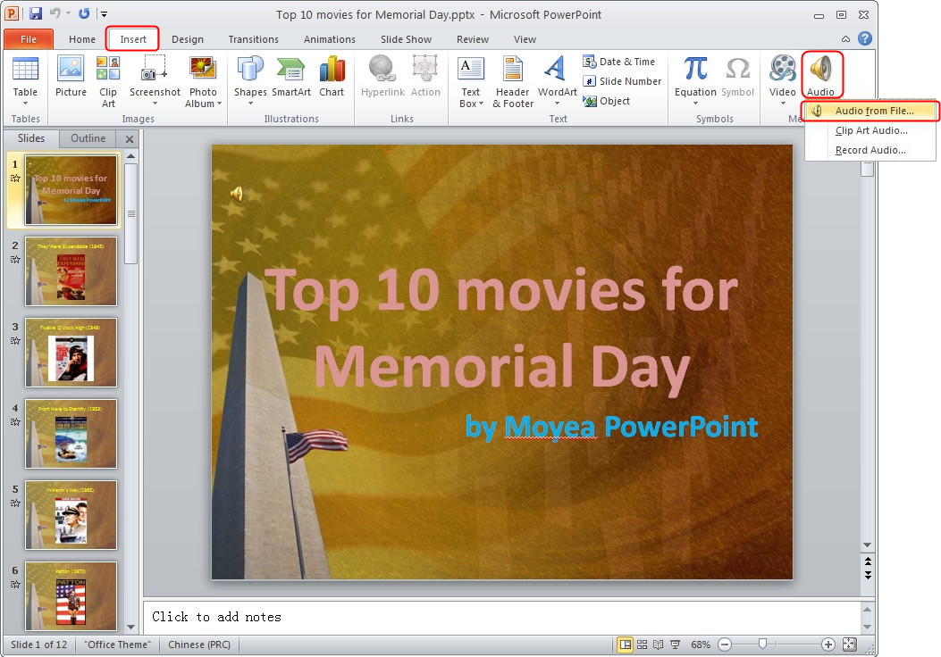Screen dimensions: 941x657
Task: Switch to the Outline pane
Action: (88, 137)
